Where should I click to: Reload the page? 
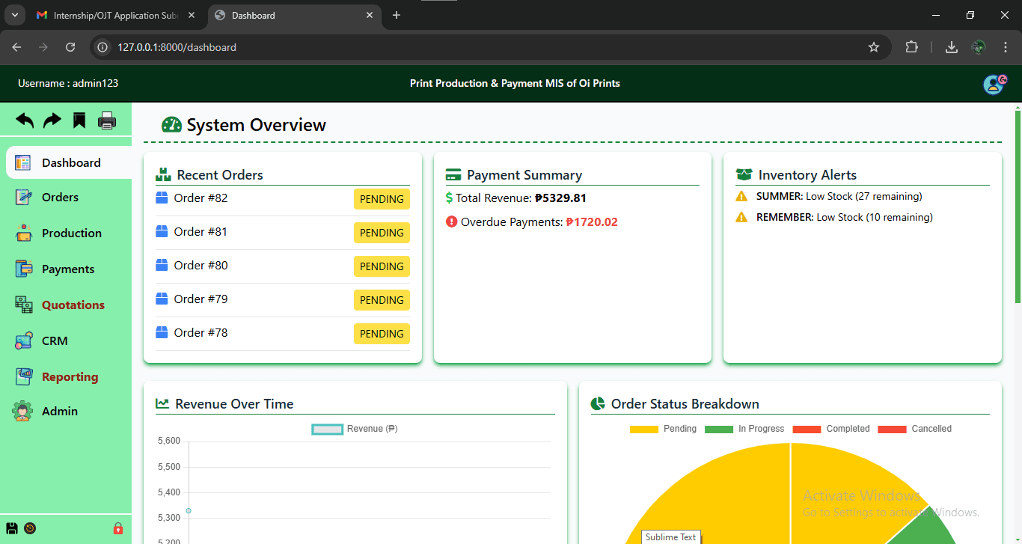tap(70, 47)
